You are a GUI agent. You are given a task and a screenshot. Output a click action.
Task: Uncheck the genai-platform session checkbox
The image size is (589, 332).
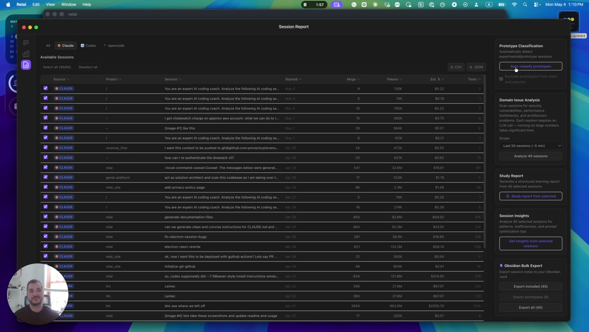[x=46, y=177]
